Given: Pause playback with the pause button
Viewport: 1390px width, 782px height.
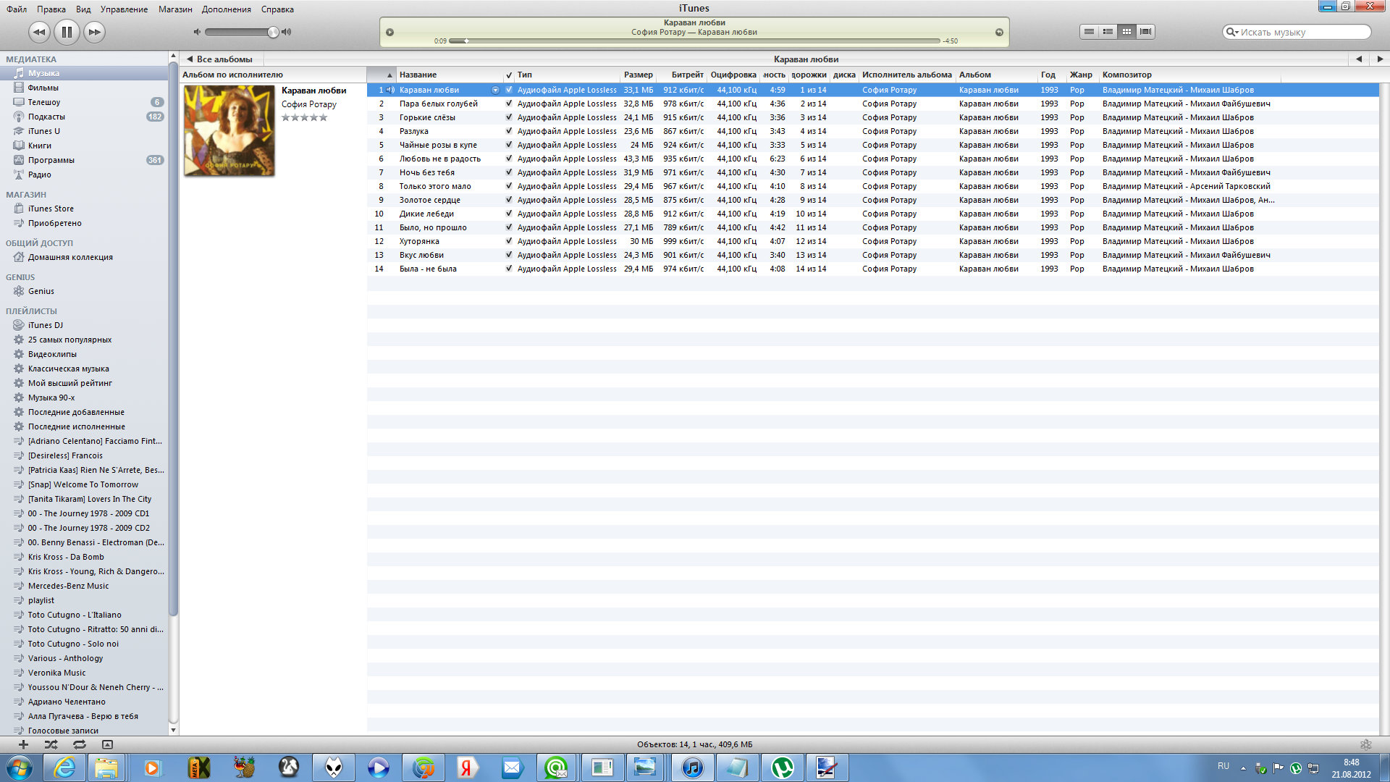Looking at the screenshot, I should pyautogui.click(x=67, y=32).
